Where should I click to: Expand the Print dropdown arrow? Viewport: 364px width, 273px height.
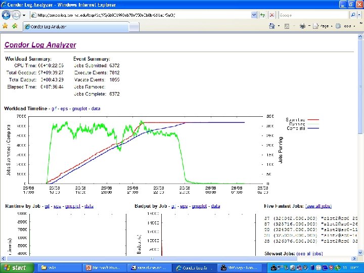point(309,26)
